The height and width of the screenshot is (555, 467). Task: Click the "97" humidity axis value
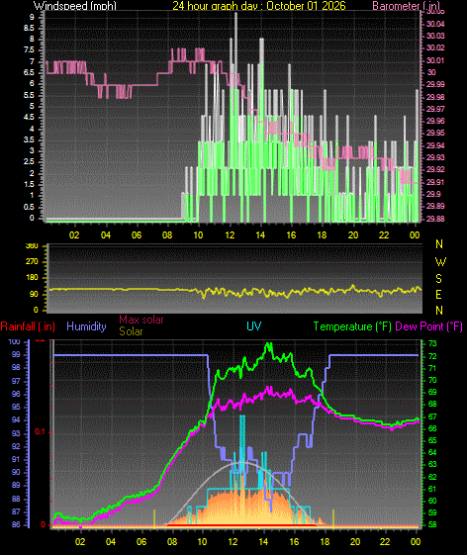coord(16,381)
